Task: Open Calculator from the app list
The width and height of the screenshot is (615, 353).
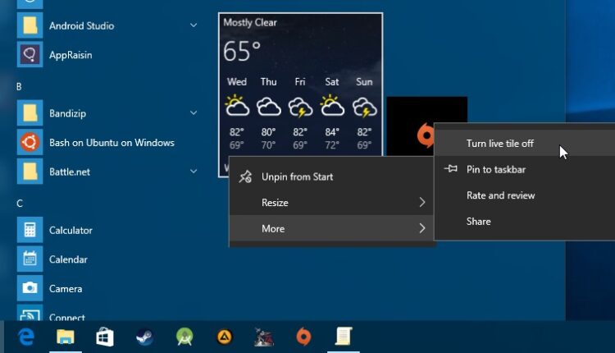Action: [x=71, y=230]
